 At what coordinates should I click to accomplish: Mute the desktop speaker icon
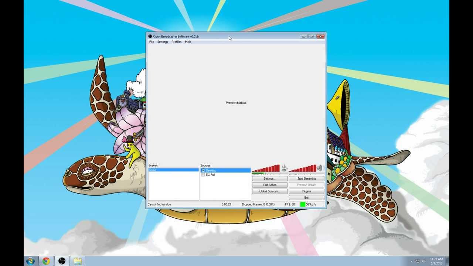320,168
